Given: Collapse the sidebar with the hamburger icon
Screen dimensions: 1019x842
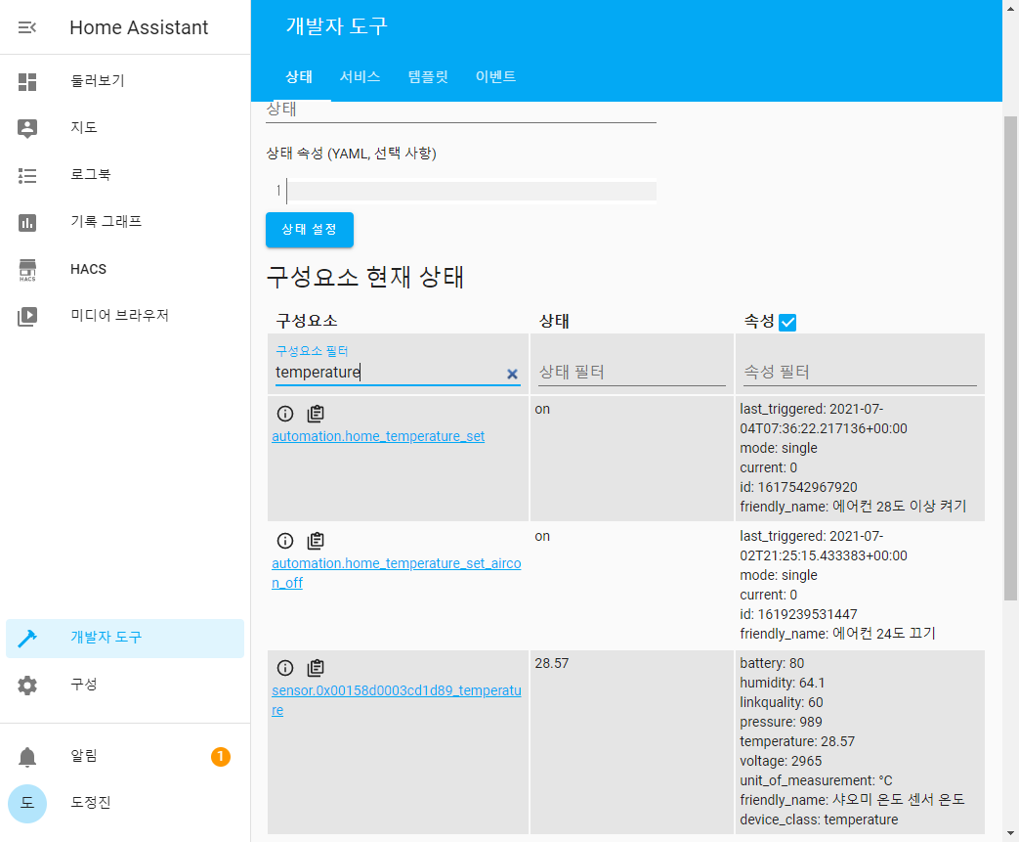Looking at the screenshot, I should pyautogui.click(x=26, y=27).
